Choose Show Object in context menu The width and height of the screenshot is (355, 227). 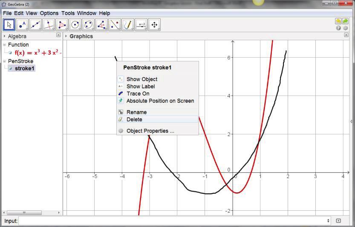tap(158, 79)
